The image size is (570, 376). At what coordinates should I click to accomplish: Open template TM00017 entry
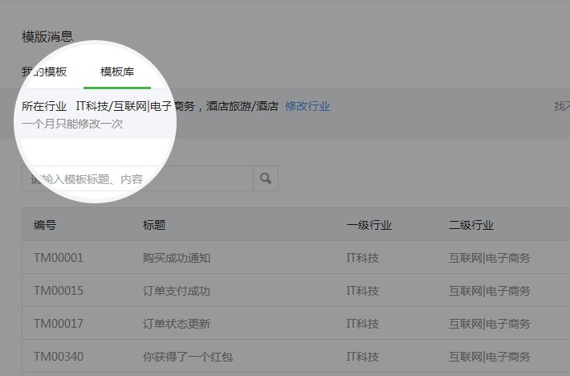point(59,324)
